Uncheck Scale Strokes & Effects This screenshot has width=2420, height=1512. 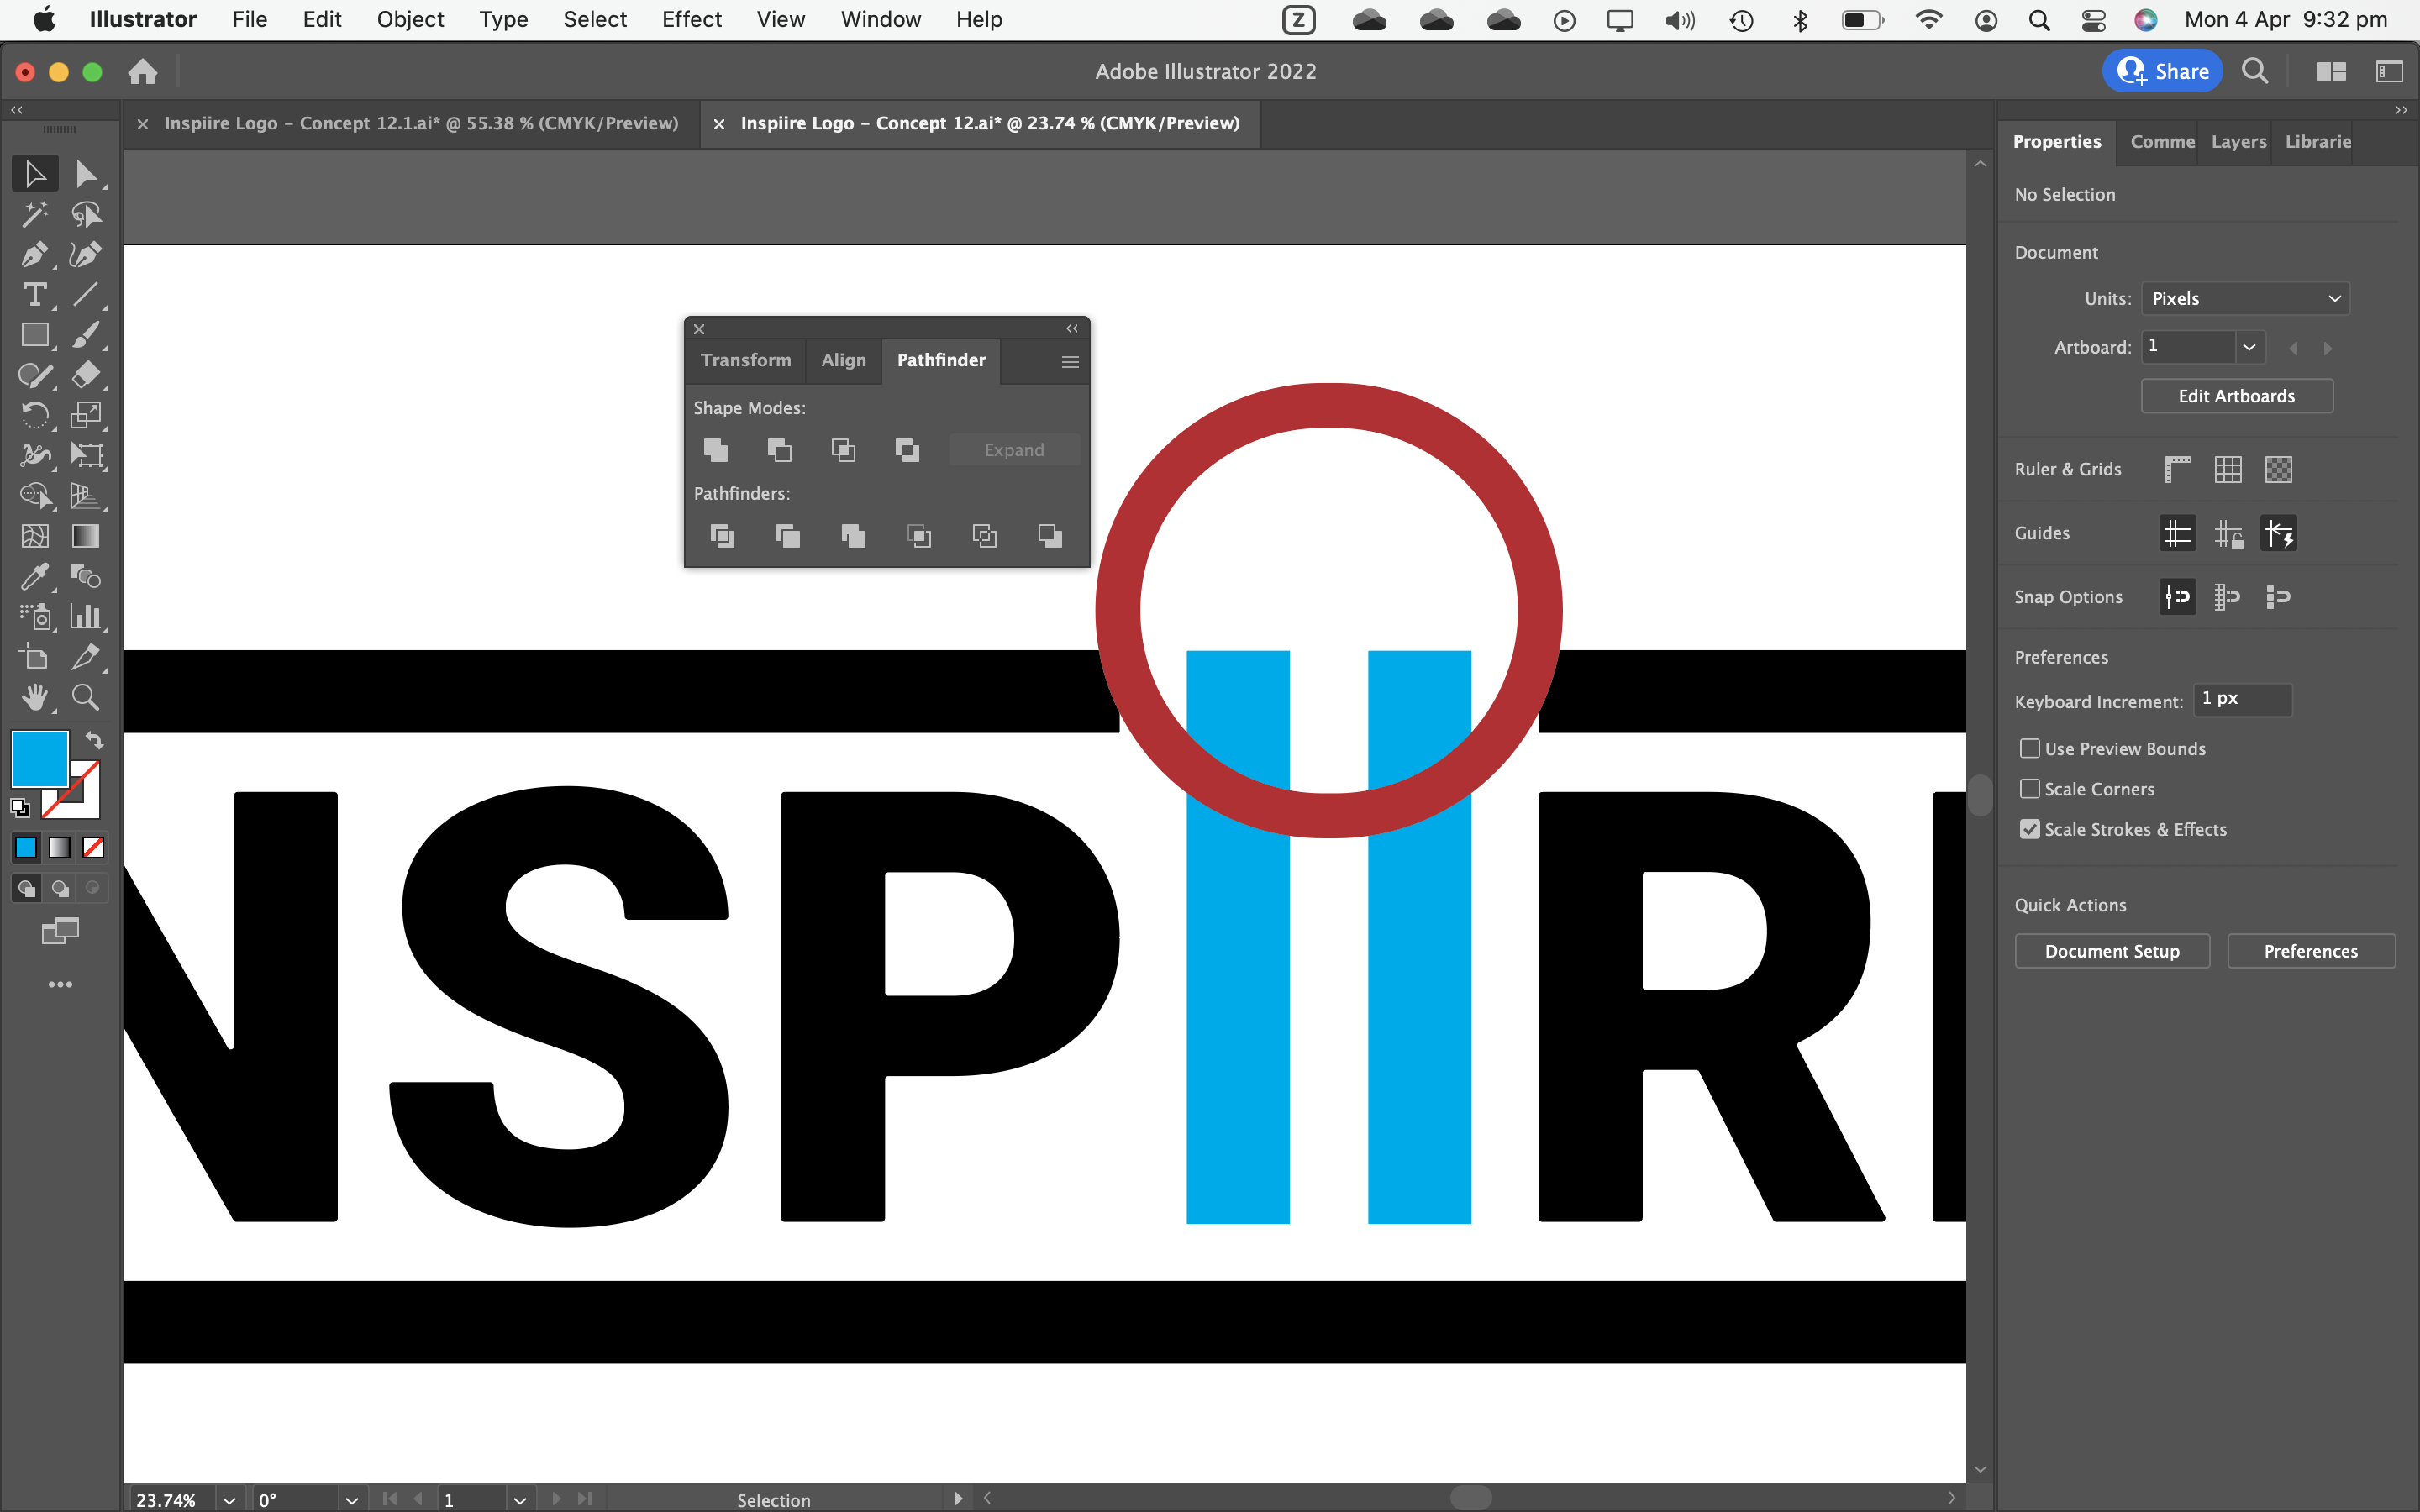pyautogui.click(x=2029, y=829)
